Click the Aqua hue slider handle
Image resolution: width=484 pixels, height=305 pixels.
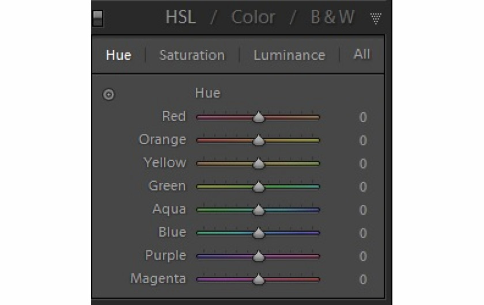pyautogui.click(x=259, y=209)
